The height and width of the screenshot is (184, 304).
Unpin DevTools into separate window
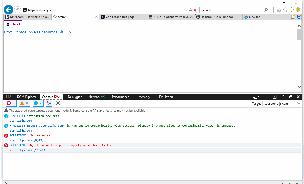291,97
